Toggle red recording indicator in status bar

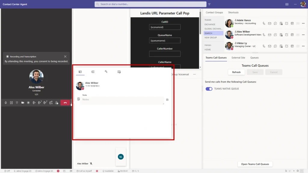[x=97, y=171]
